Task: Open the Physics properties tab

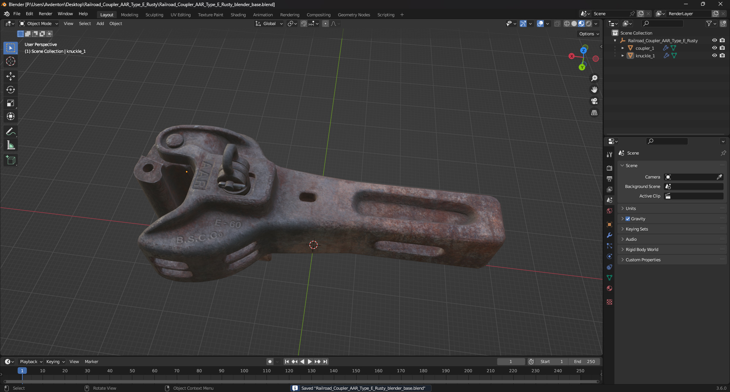Action: tap(609, 256)
